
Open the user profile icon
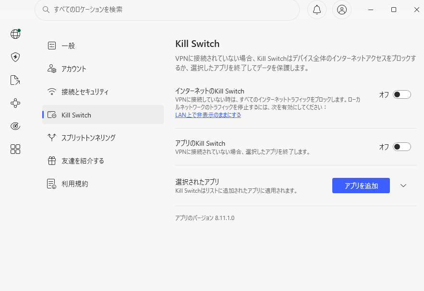pos(342,10)
